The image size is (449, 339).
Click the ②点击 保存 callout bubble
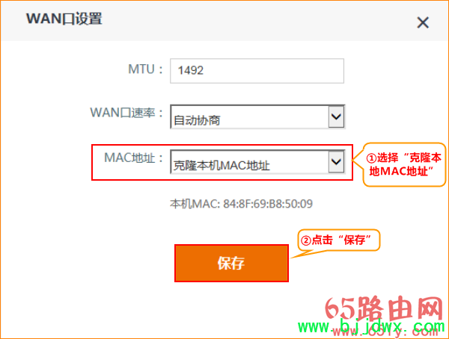click(339, 240)
